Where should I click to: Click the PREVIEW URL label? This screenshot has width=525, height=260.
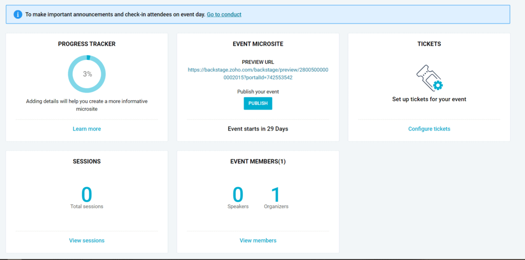pos(258,62)
